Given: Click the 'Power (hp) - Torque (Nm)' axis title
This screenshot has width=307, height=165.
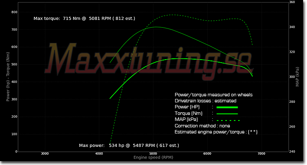Looking at the screenshot, I should 8,76.
